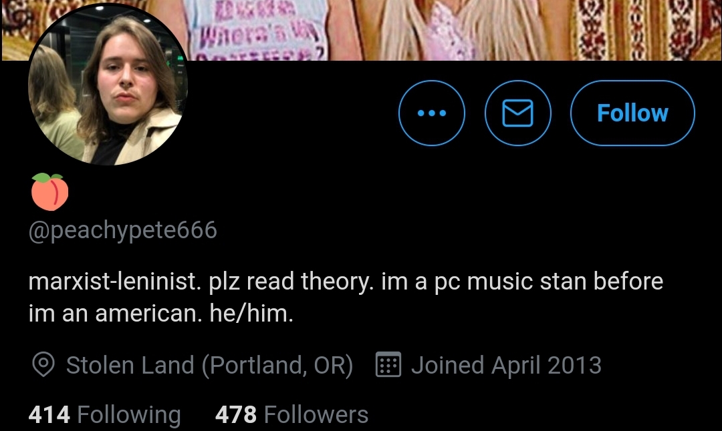Open the 414 Following list
The image size is (722, 431).
[x=104, y=414]
